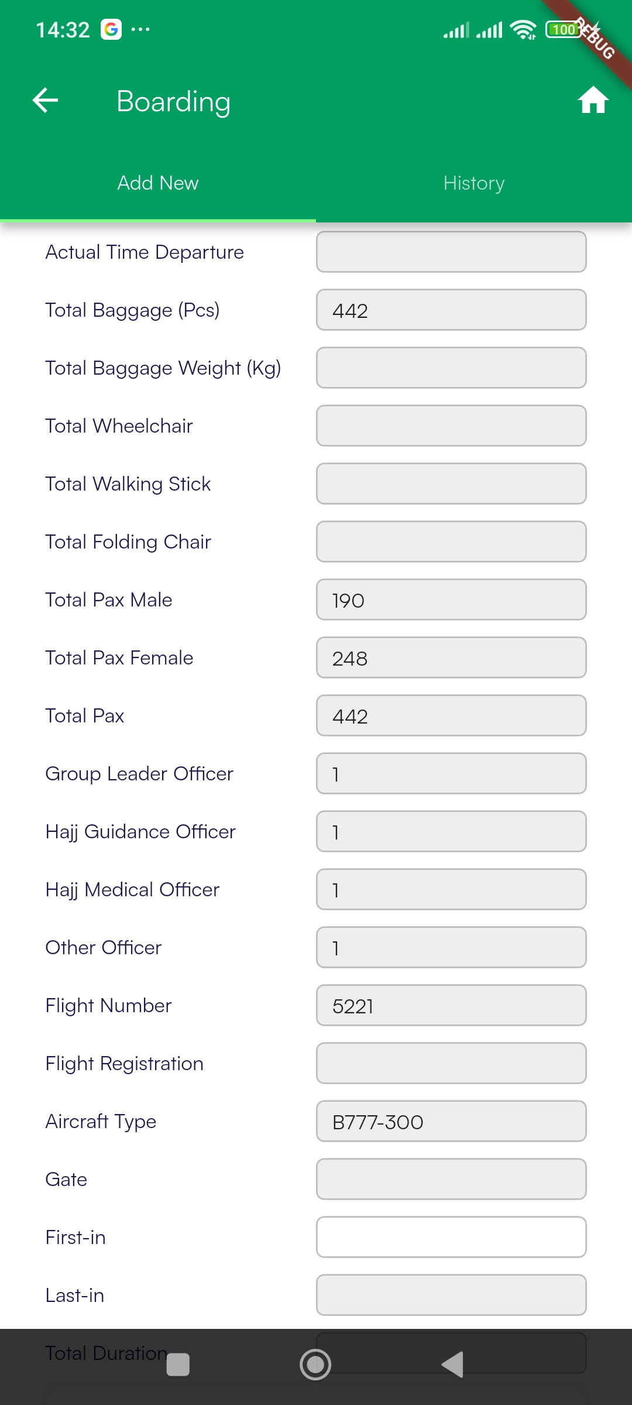Tap the Total Pax Male field
The image size is (632, 1405).
pyautogui.click(x=451, y=599)
